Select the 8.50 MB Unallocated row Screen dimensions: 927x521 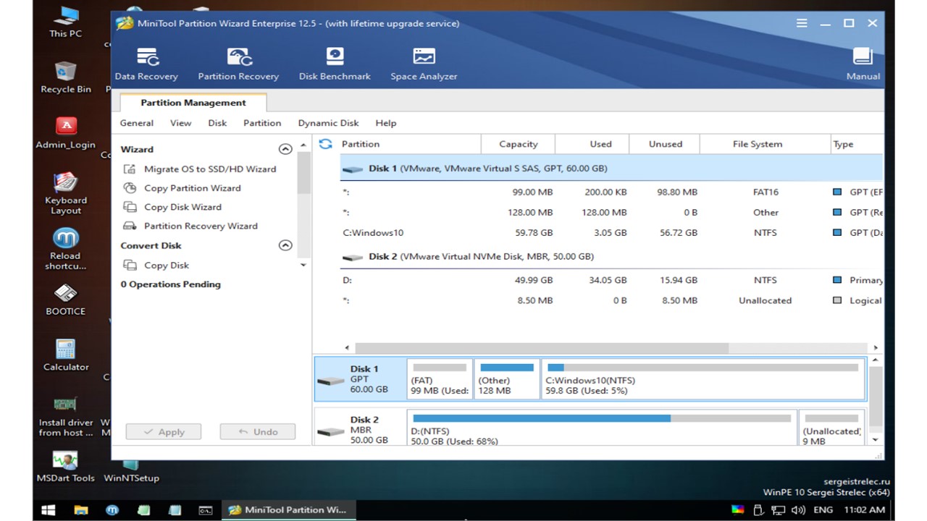612,300
